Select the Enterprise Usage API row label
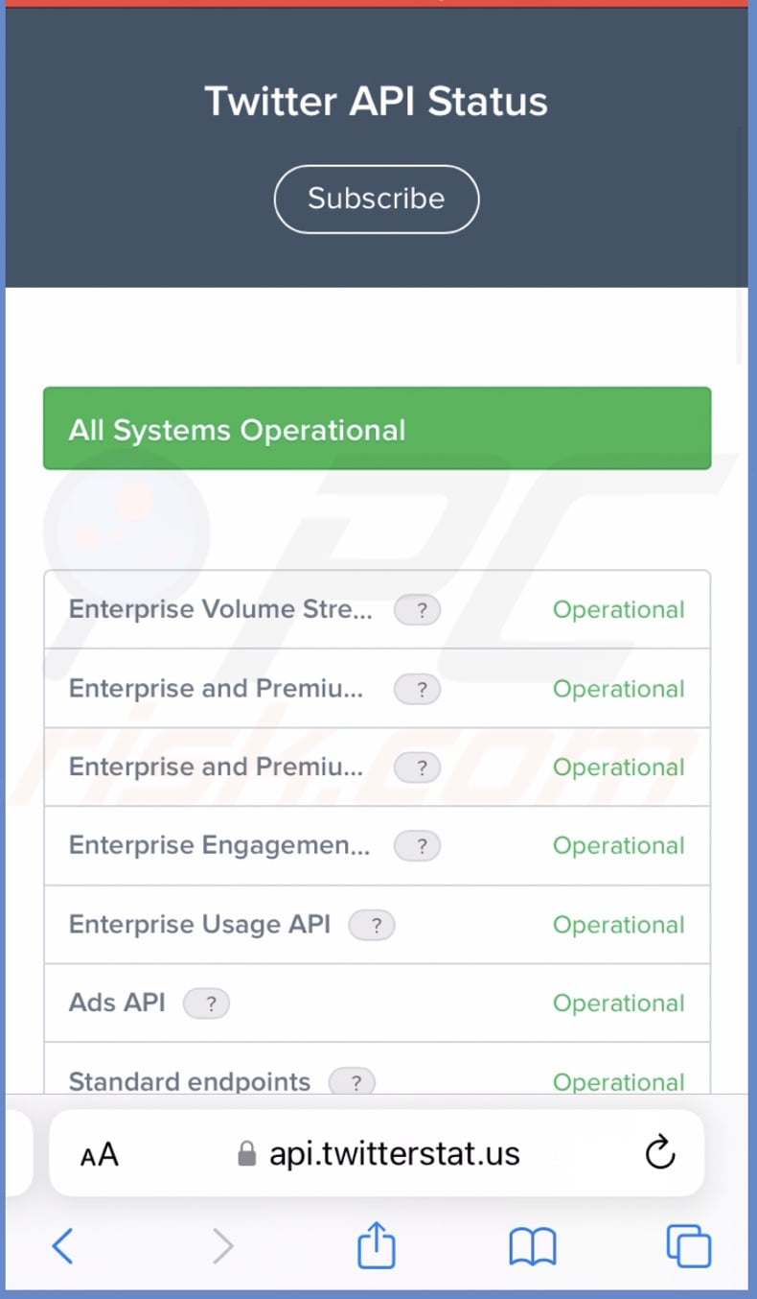 click(199, 924)
